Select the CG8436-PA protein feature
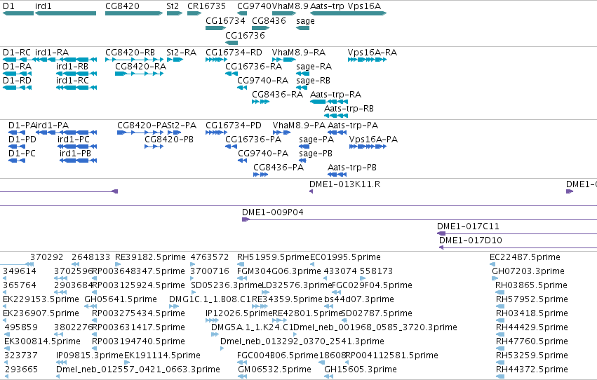Image resolution: width=597 pixels, height=380 pixels. coord(261,175)
